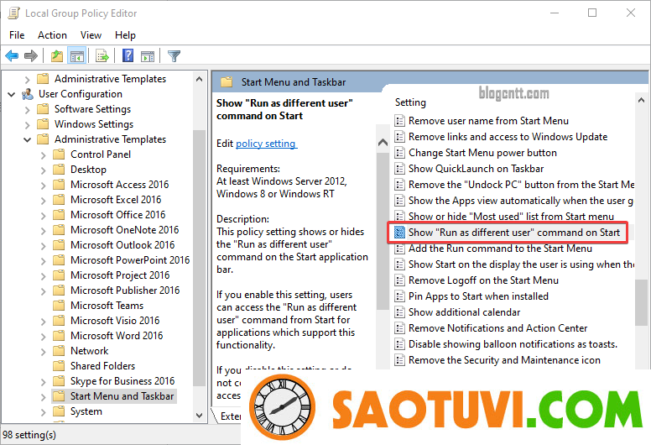Expand the System tree node
This screenshot has width=651, height=445.
(43, 412)
